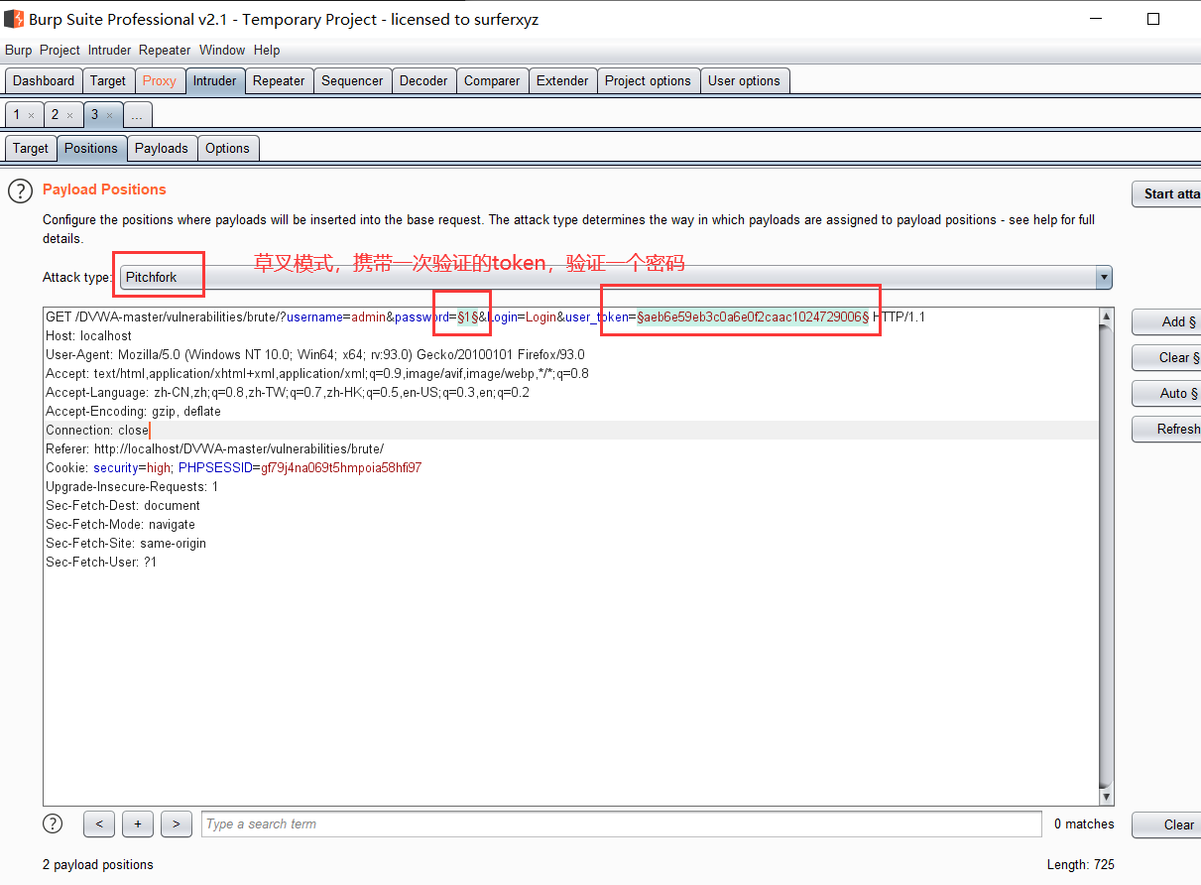Click the Connection: close line

(97, 431)
